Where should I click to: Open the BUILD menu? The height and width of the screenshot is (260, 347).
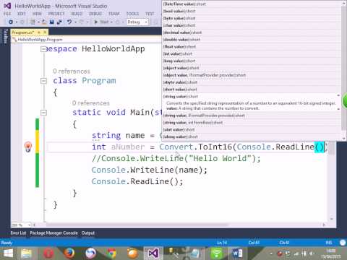pyautogui.click(x=77, y=14)
